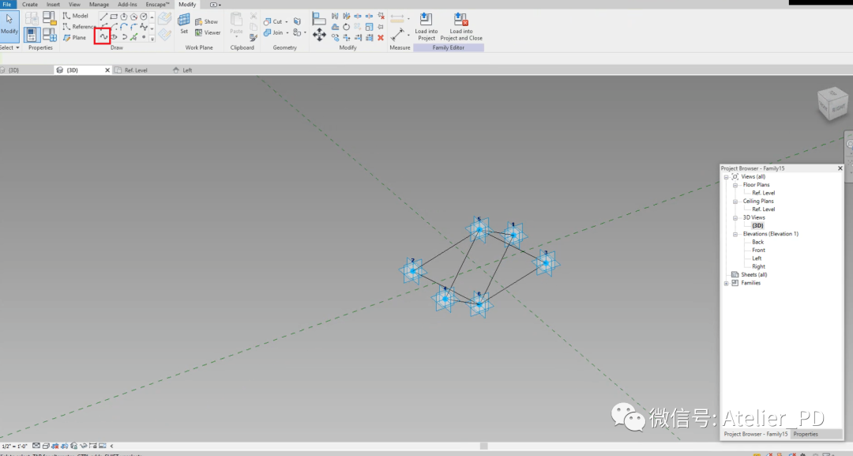Viewport: 853px width, 456px height.
Task: Toggle the Visual Style icon in view bar
Action: point(46,446)
